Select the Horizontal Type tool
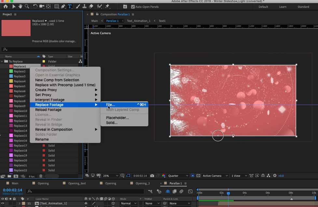 (70, 7)
